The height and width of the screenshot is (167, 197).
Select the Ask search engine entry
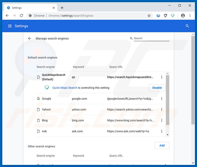point(44,131)
